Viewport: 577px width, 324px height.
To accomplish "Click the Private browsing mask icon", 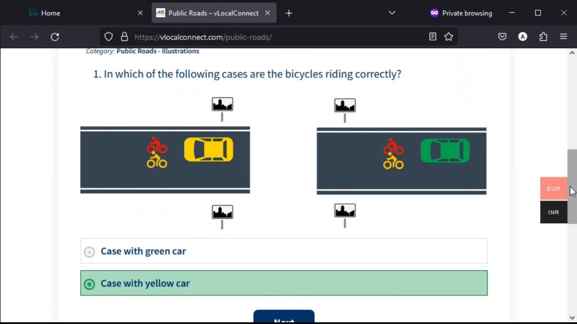I will click(x=434, y=13).
